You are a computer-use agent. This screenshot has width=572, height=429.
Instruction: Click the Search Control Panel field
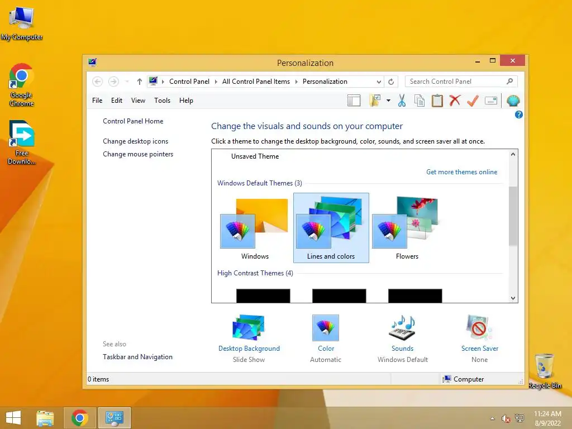[461, 82]
